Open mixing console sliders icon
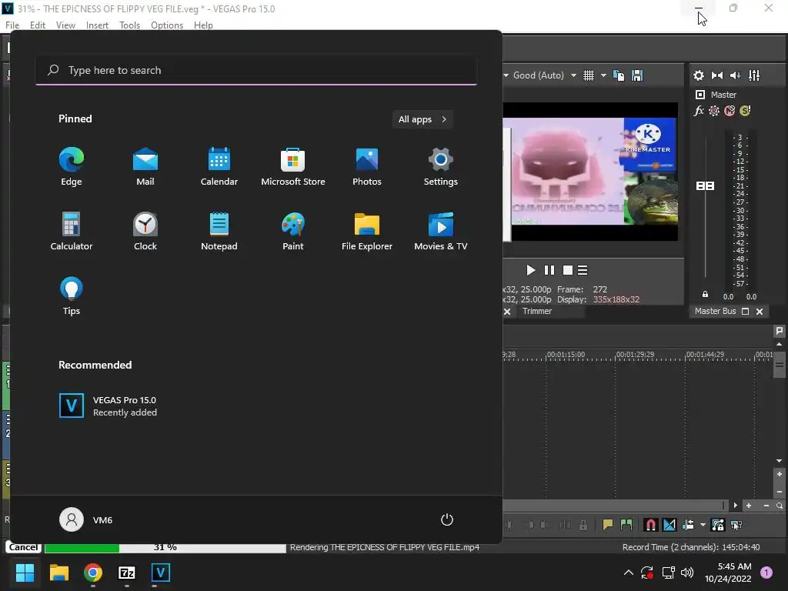This screenshot has height=591, width=788. coord(754,75)
